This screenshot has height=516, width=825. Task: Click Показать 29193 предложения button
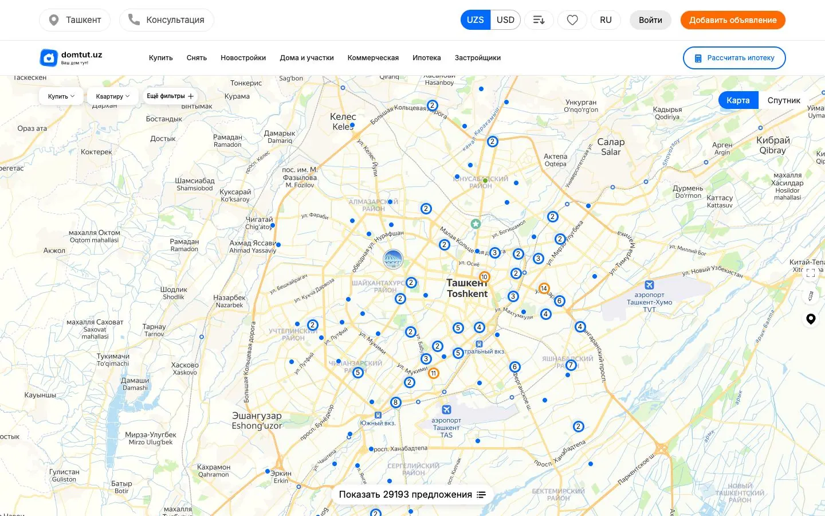click(x=412, y=494)
